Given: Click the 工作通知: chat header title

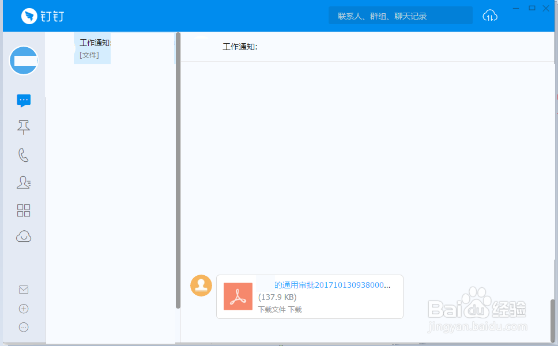Looking at the screenshot, I should point(240,47).
